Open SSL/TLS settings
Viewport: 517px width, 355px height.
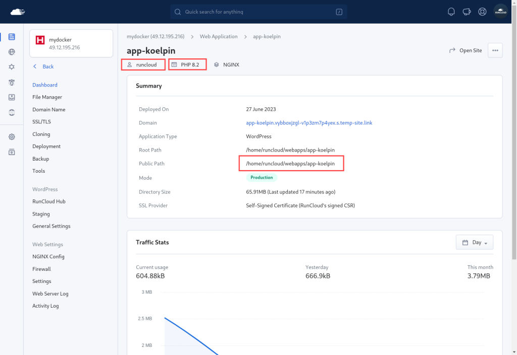(41, 122)
